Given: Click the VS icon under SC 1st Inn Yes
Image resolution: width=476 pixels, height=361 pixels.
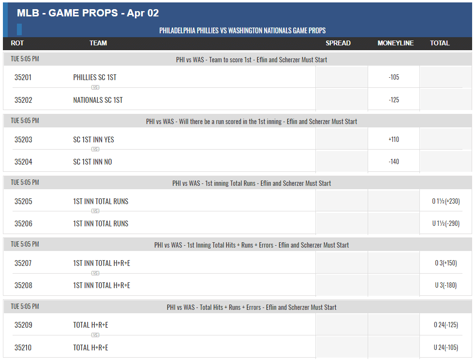Looking at the screenshot, I should click(95, 149).
